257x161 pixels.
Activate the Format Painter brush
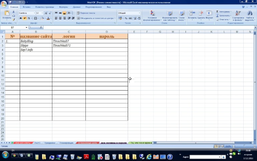coord(13,19)
